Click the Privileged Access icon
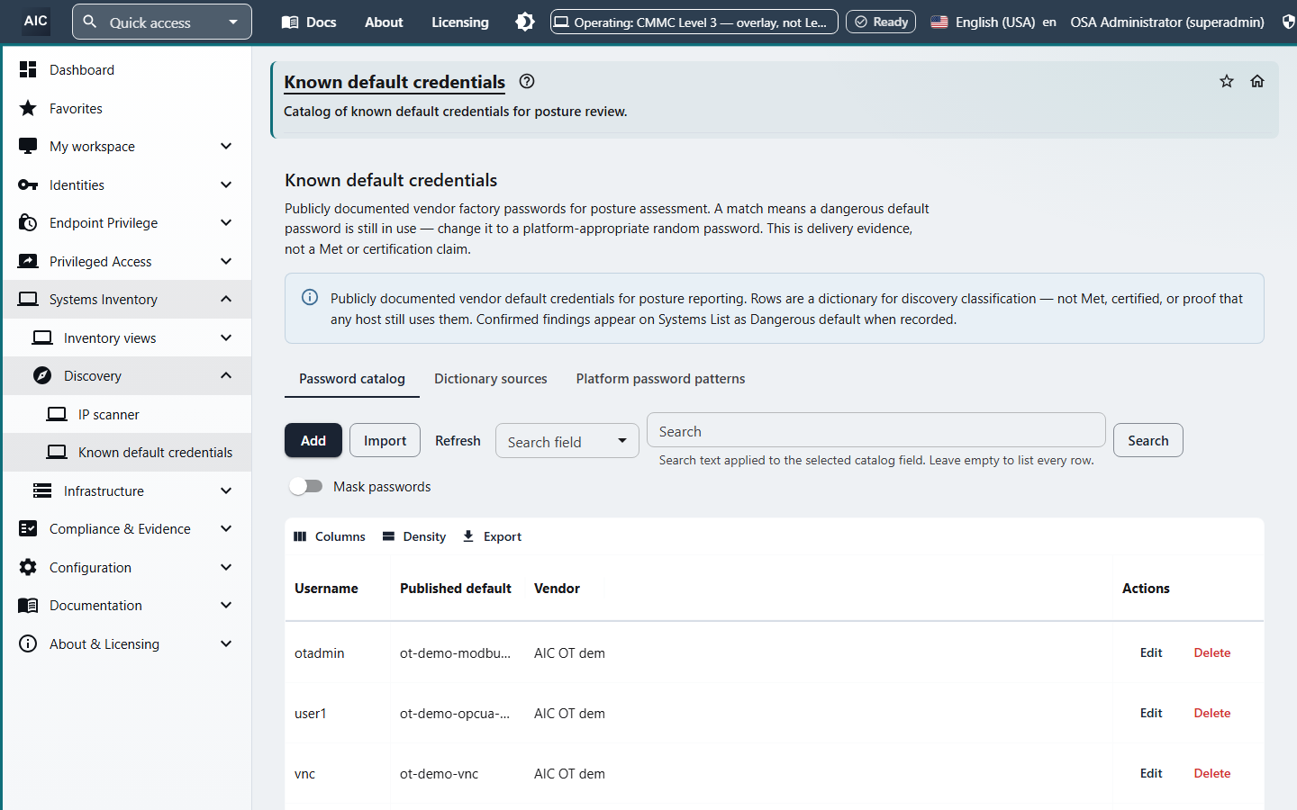This screenshot has width=1297, height=810. click(x=28, y=261)
